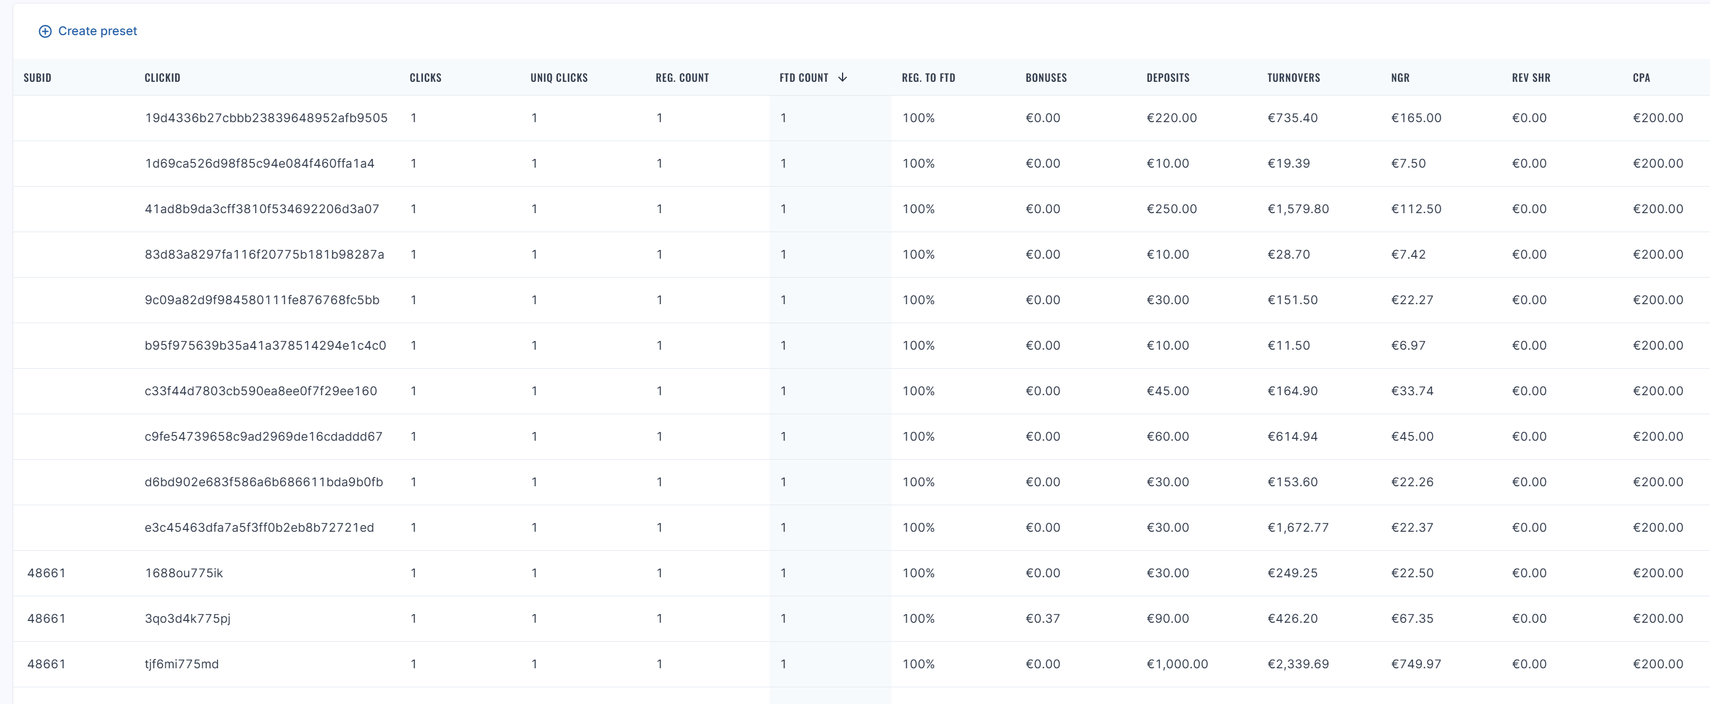Click SUBID 48661 in the 3qo3d4k775pj row
The height and width of the screenshot is (704, 1710).
click(47, 619)
